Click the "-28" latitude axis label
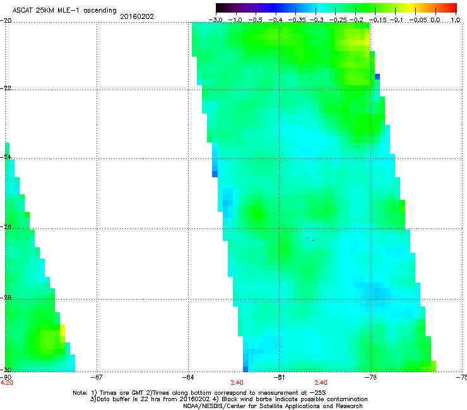 coord(6,297)
